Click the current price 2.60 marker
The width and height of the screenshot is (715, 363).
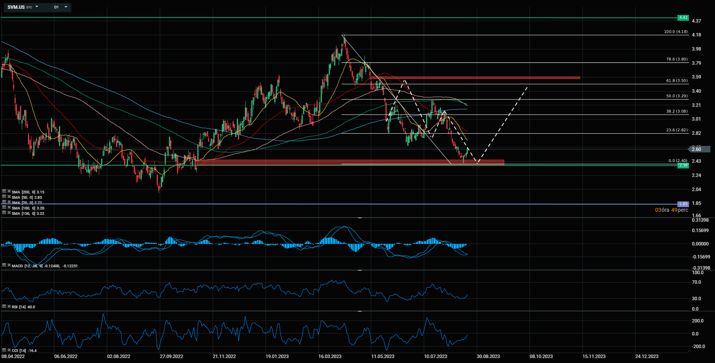(x=700, y=149)
